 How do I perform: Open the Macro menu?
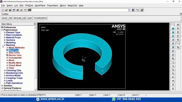point(63,6)
